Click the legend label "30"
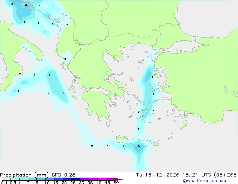This screenshot has width=238, height=184. tap(81, 182)
